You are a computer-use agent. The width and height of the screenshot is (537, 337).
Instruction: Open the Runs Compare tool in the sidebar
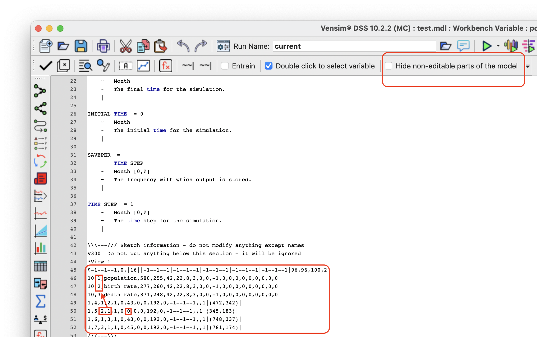tap(40, 284)
